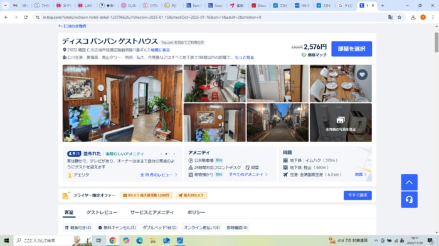This screenshot has width=439, height=246.
Task: Toggle the ダブルベッド1台(2) filter
Action: point(159,228)
